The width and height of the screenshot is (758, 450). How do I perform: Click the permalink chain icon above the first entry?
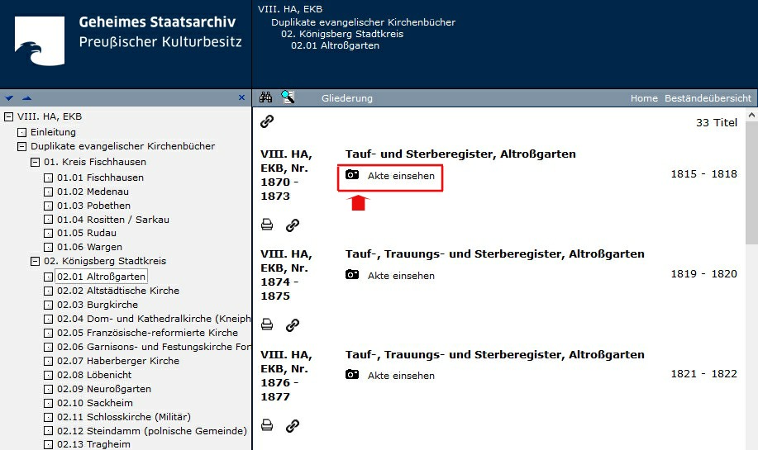[x=267, y=122]
